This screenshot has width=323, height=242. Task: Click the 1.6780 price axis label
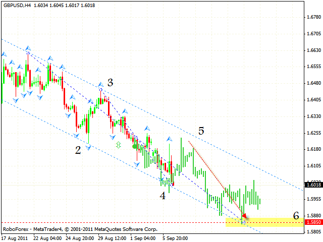coord(313,17)
